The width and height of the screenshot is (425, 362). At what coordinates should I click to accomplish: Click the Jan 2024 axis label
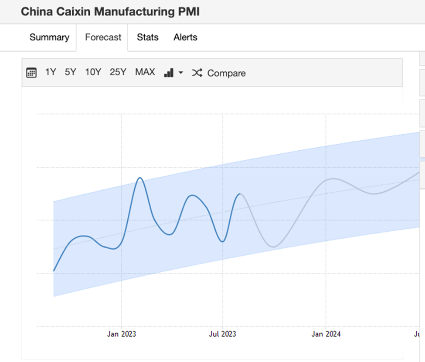(326, 334)
